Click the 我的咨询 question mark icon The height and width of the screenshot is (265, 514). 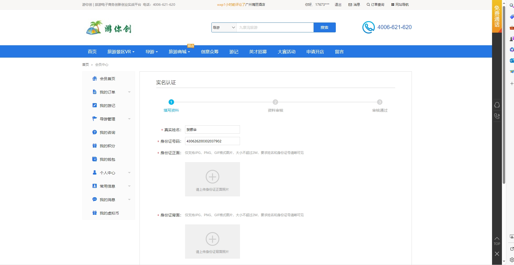94,132
